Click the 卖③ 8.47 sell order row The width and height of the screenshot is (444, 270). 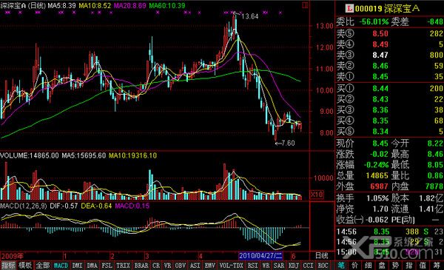pyautogui.click(x=390, y=55)
